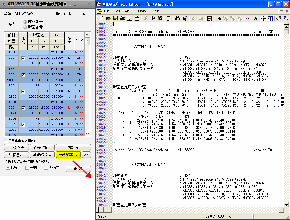The height and width of the screenshot is (220, 290).
Task: Open Print Preview from the toolbar
Action: (130, 18)
